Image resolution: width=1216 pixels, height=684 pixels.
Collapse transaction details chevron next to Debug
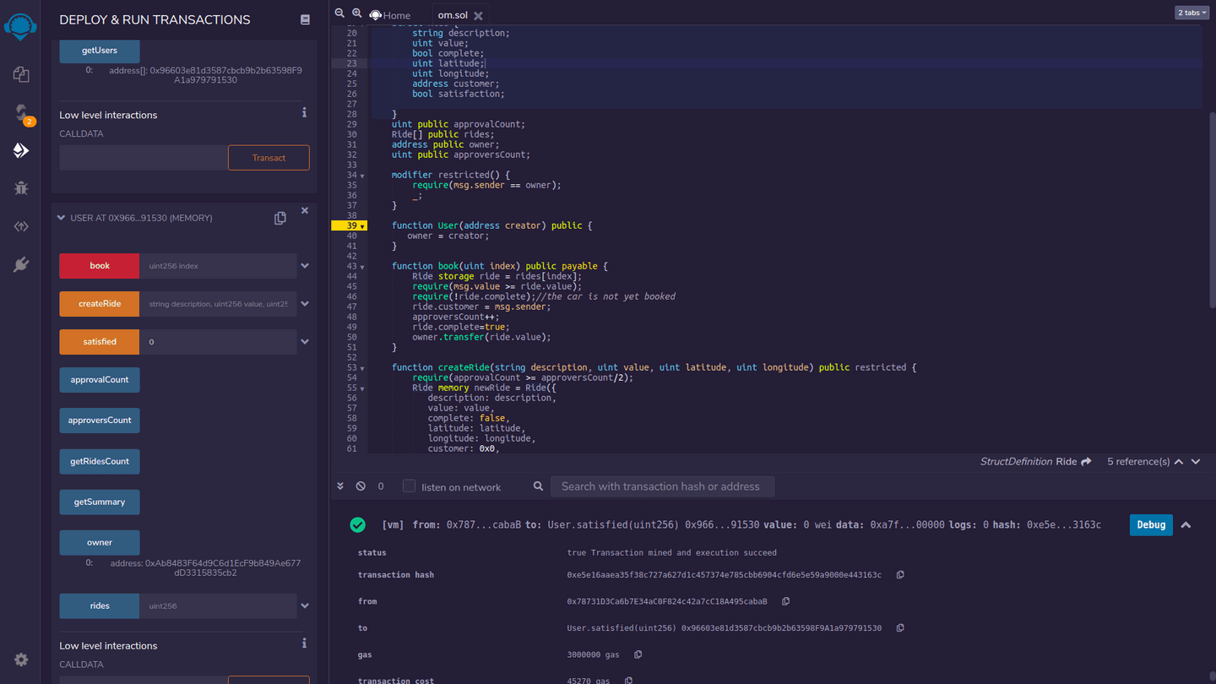point(1186,525)
